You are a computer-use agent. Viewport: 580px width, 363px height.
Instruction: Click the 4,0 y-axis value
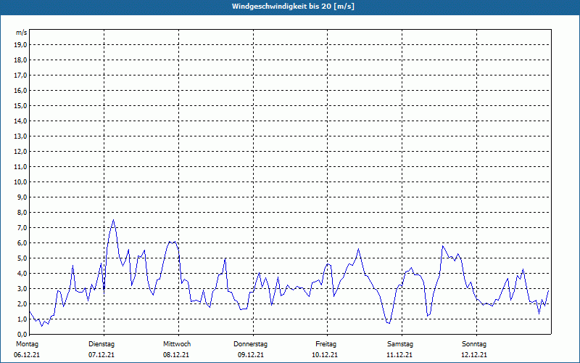point(22,274)
